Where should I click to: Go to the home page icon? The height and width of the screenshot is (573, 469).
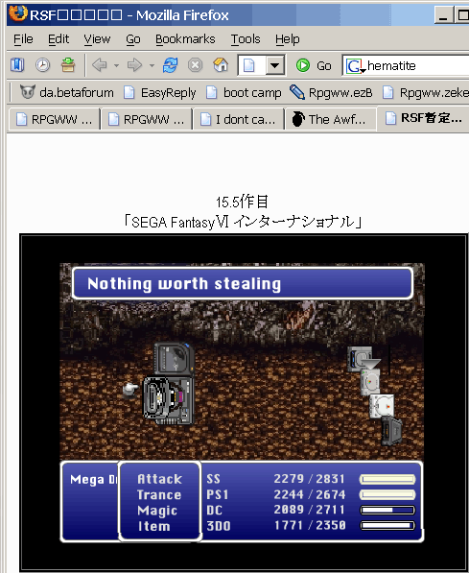(x=221, y=65)
